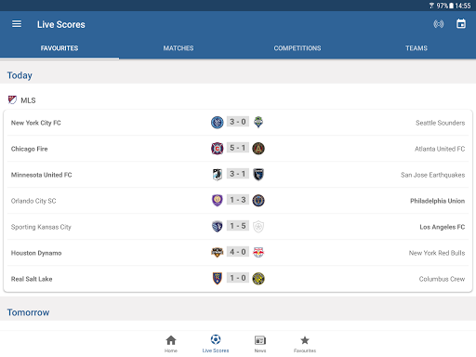Click the Tomorrow section header

28,312
